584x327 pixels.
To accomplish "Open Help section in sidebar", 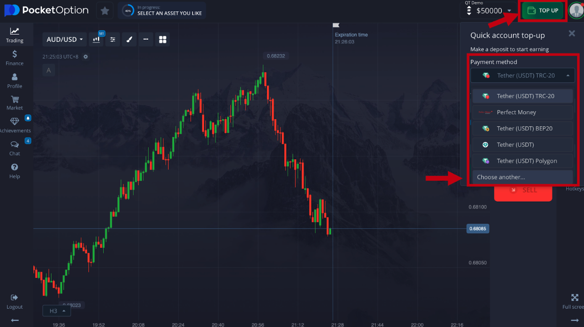I will pos(15,171).
